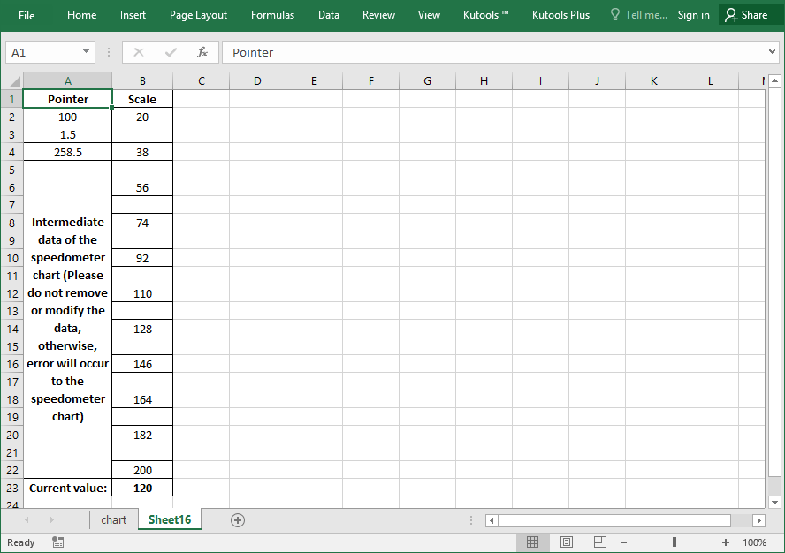785x553 pixels.
Task: Switch to the chart sheet tab
Action: (x=113, y=520)
